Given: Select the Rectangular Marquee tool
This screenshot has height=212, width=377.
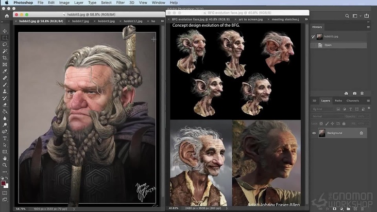Looking at the screenshot, I should click(5, 38).
